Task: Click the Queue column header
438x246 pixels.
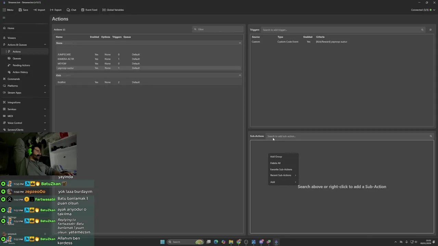Action: coord(127,37)
